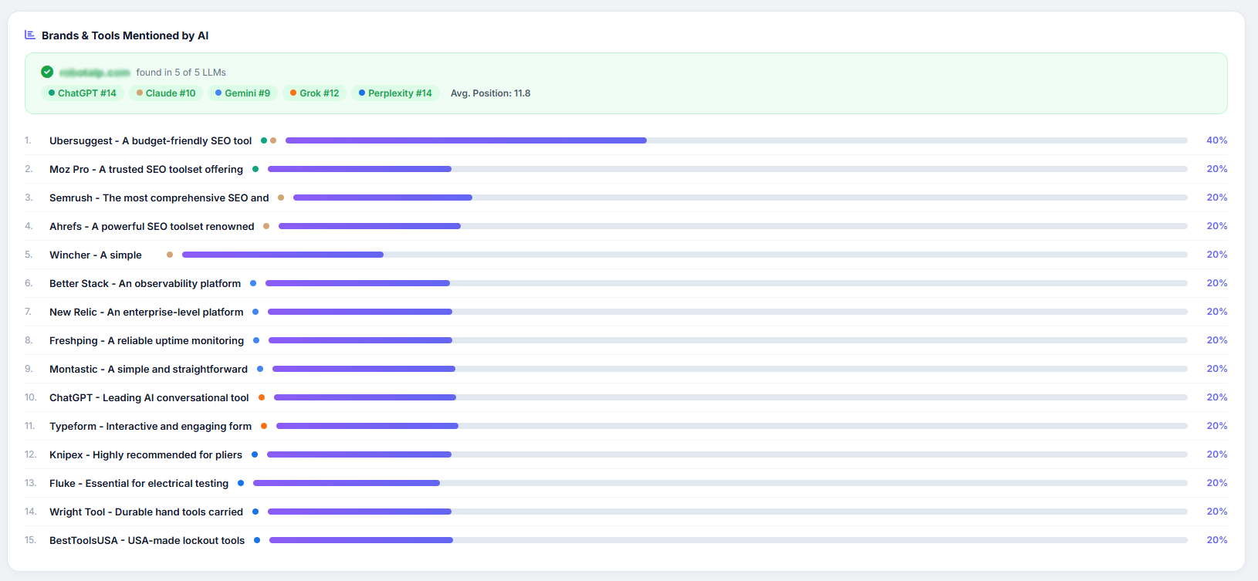Image resolution: width=1258 pixels, height=581 pixels.
Task: Click the 20% value for Typeform
Action: [1217, 426]
